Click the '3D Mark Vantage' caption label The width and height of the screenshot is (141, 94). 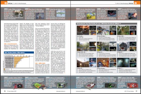point(101,68)
